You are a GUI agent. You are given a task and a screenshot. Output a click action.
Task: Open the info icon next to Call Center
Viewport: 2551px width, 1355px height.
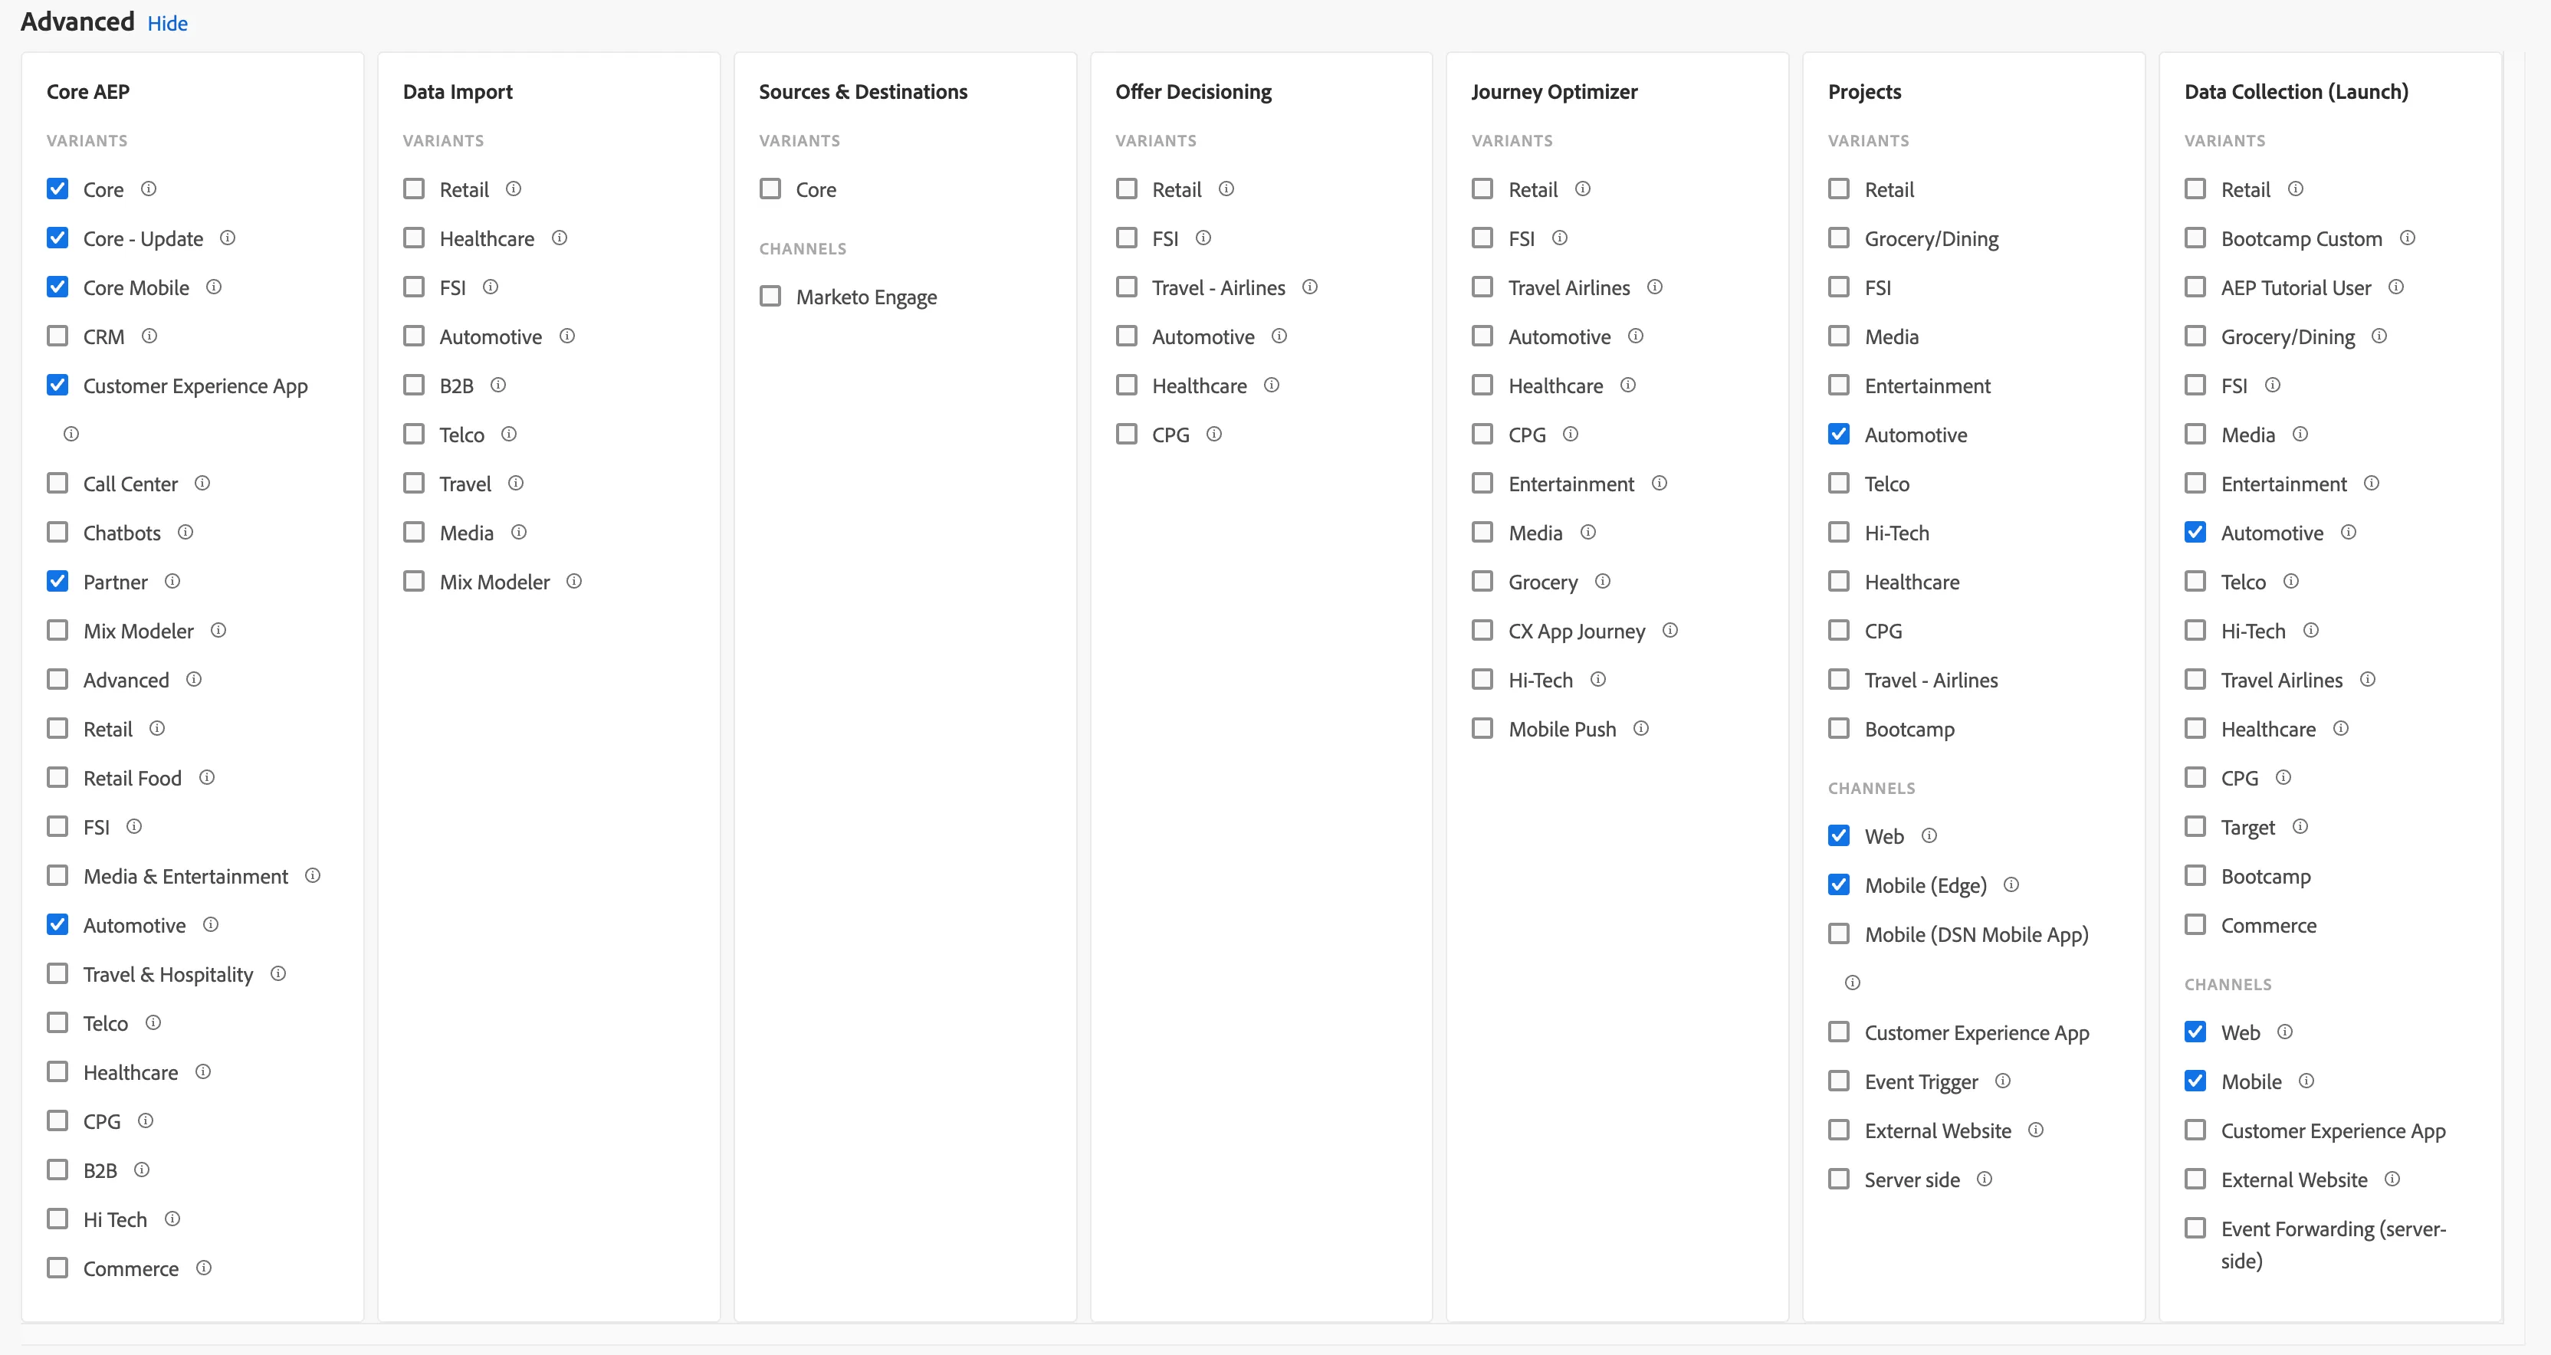pyautogui.click(x=202, y=484)
